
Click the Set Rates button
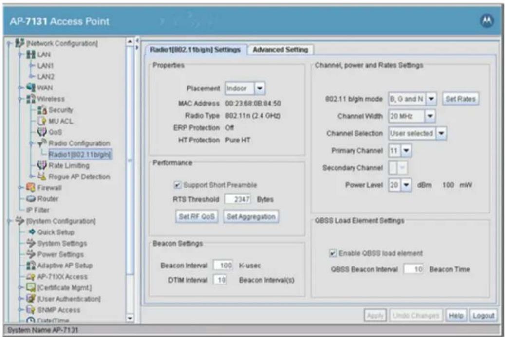(461, 99)
